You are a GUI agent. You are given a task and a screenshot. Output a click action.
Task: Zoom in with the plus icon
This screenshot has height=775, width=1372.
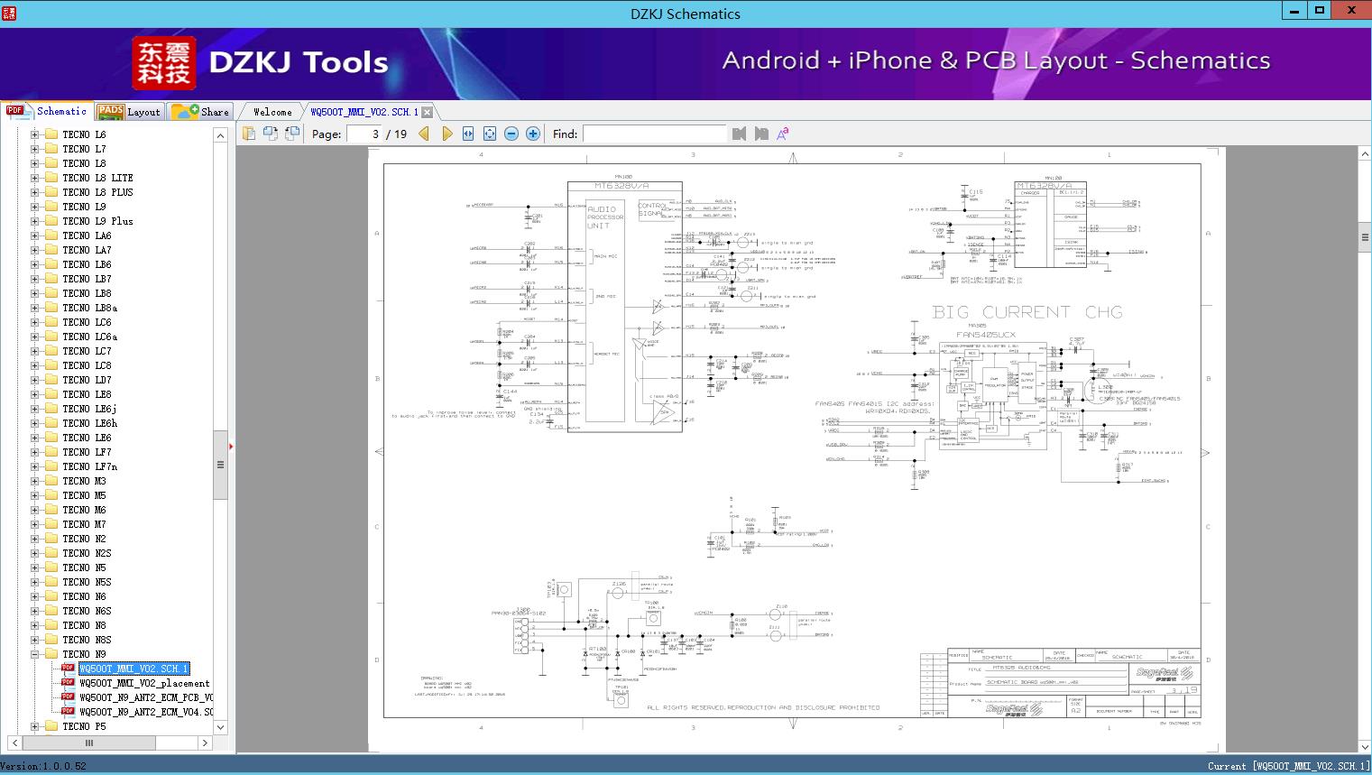point(533,134)
